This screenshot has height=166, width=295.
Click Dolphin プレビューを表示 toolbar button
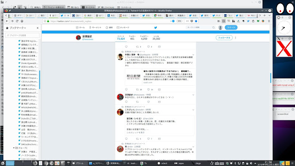54,7
